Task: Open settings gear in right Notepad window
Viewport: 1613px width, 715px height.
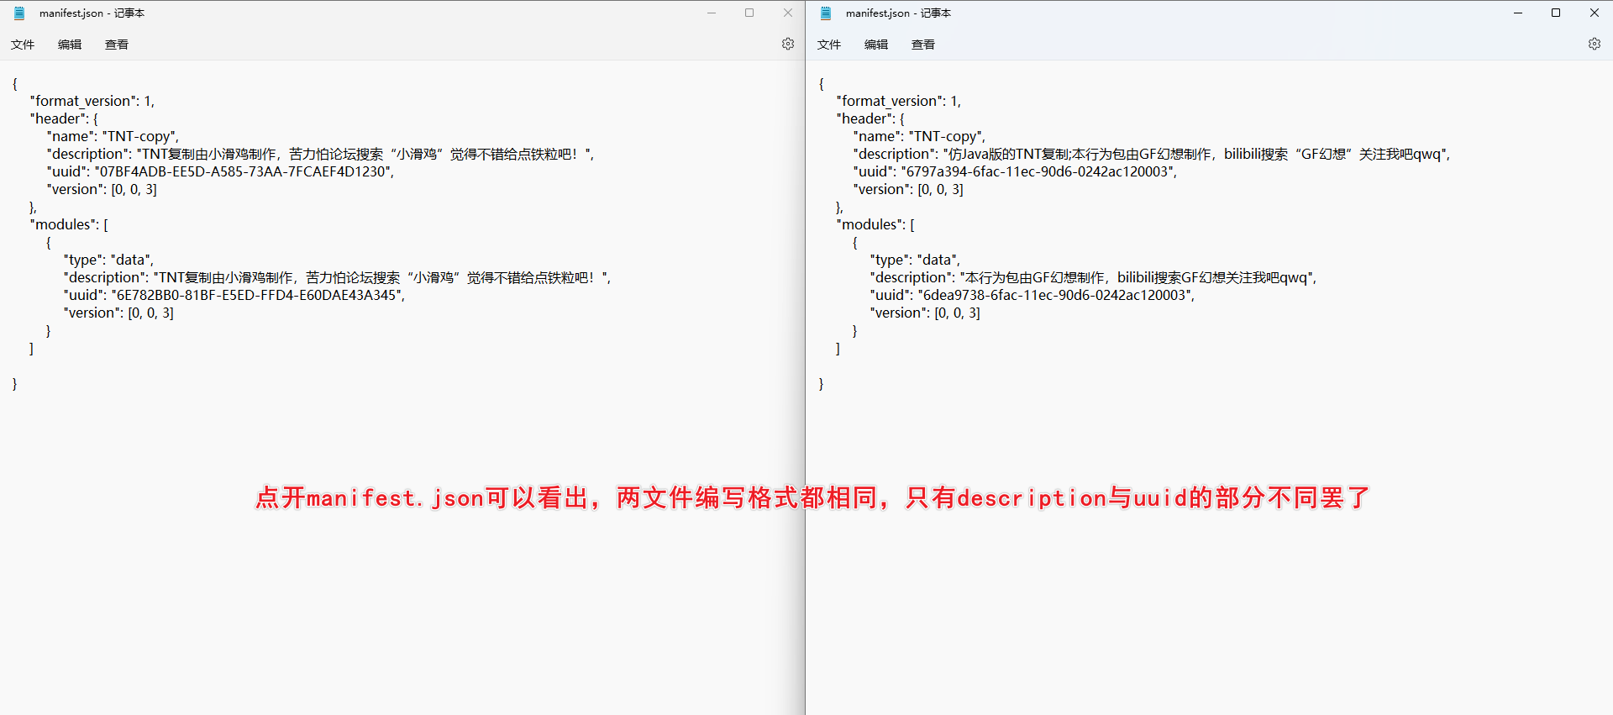Action: [x=1595, y=44]
